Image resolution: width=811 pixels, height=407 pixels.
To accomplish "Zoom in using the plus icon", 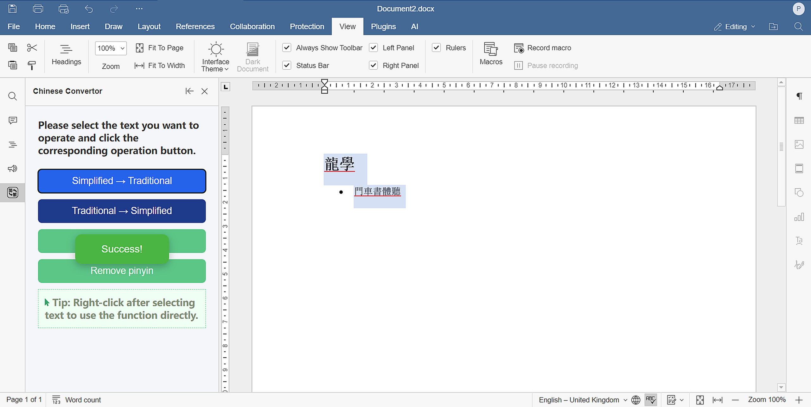I will tap(799, 400).
